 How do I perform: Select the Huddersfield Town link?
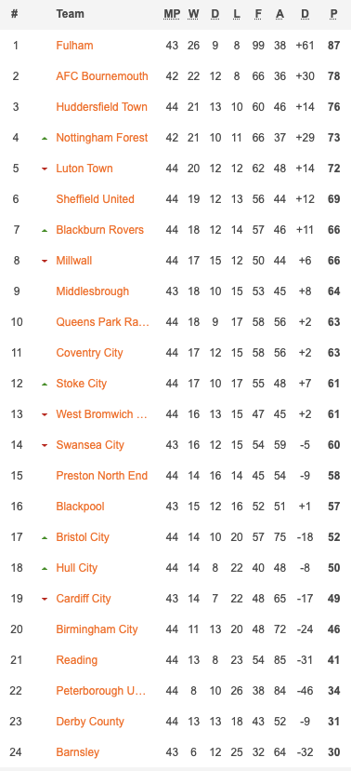pyautogui.click(x=101, y=107)
